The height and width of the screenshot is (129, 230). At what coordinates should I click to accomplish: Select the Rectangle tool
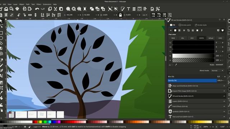click(1, 33)
